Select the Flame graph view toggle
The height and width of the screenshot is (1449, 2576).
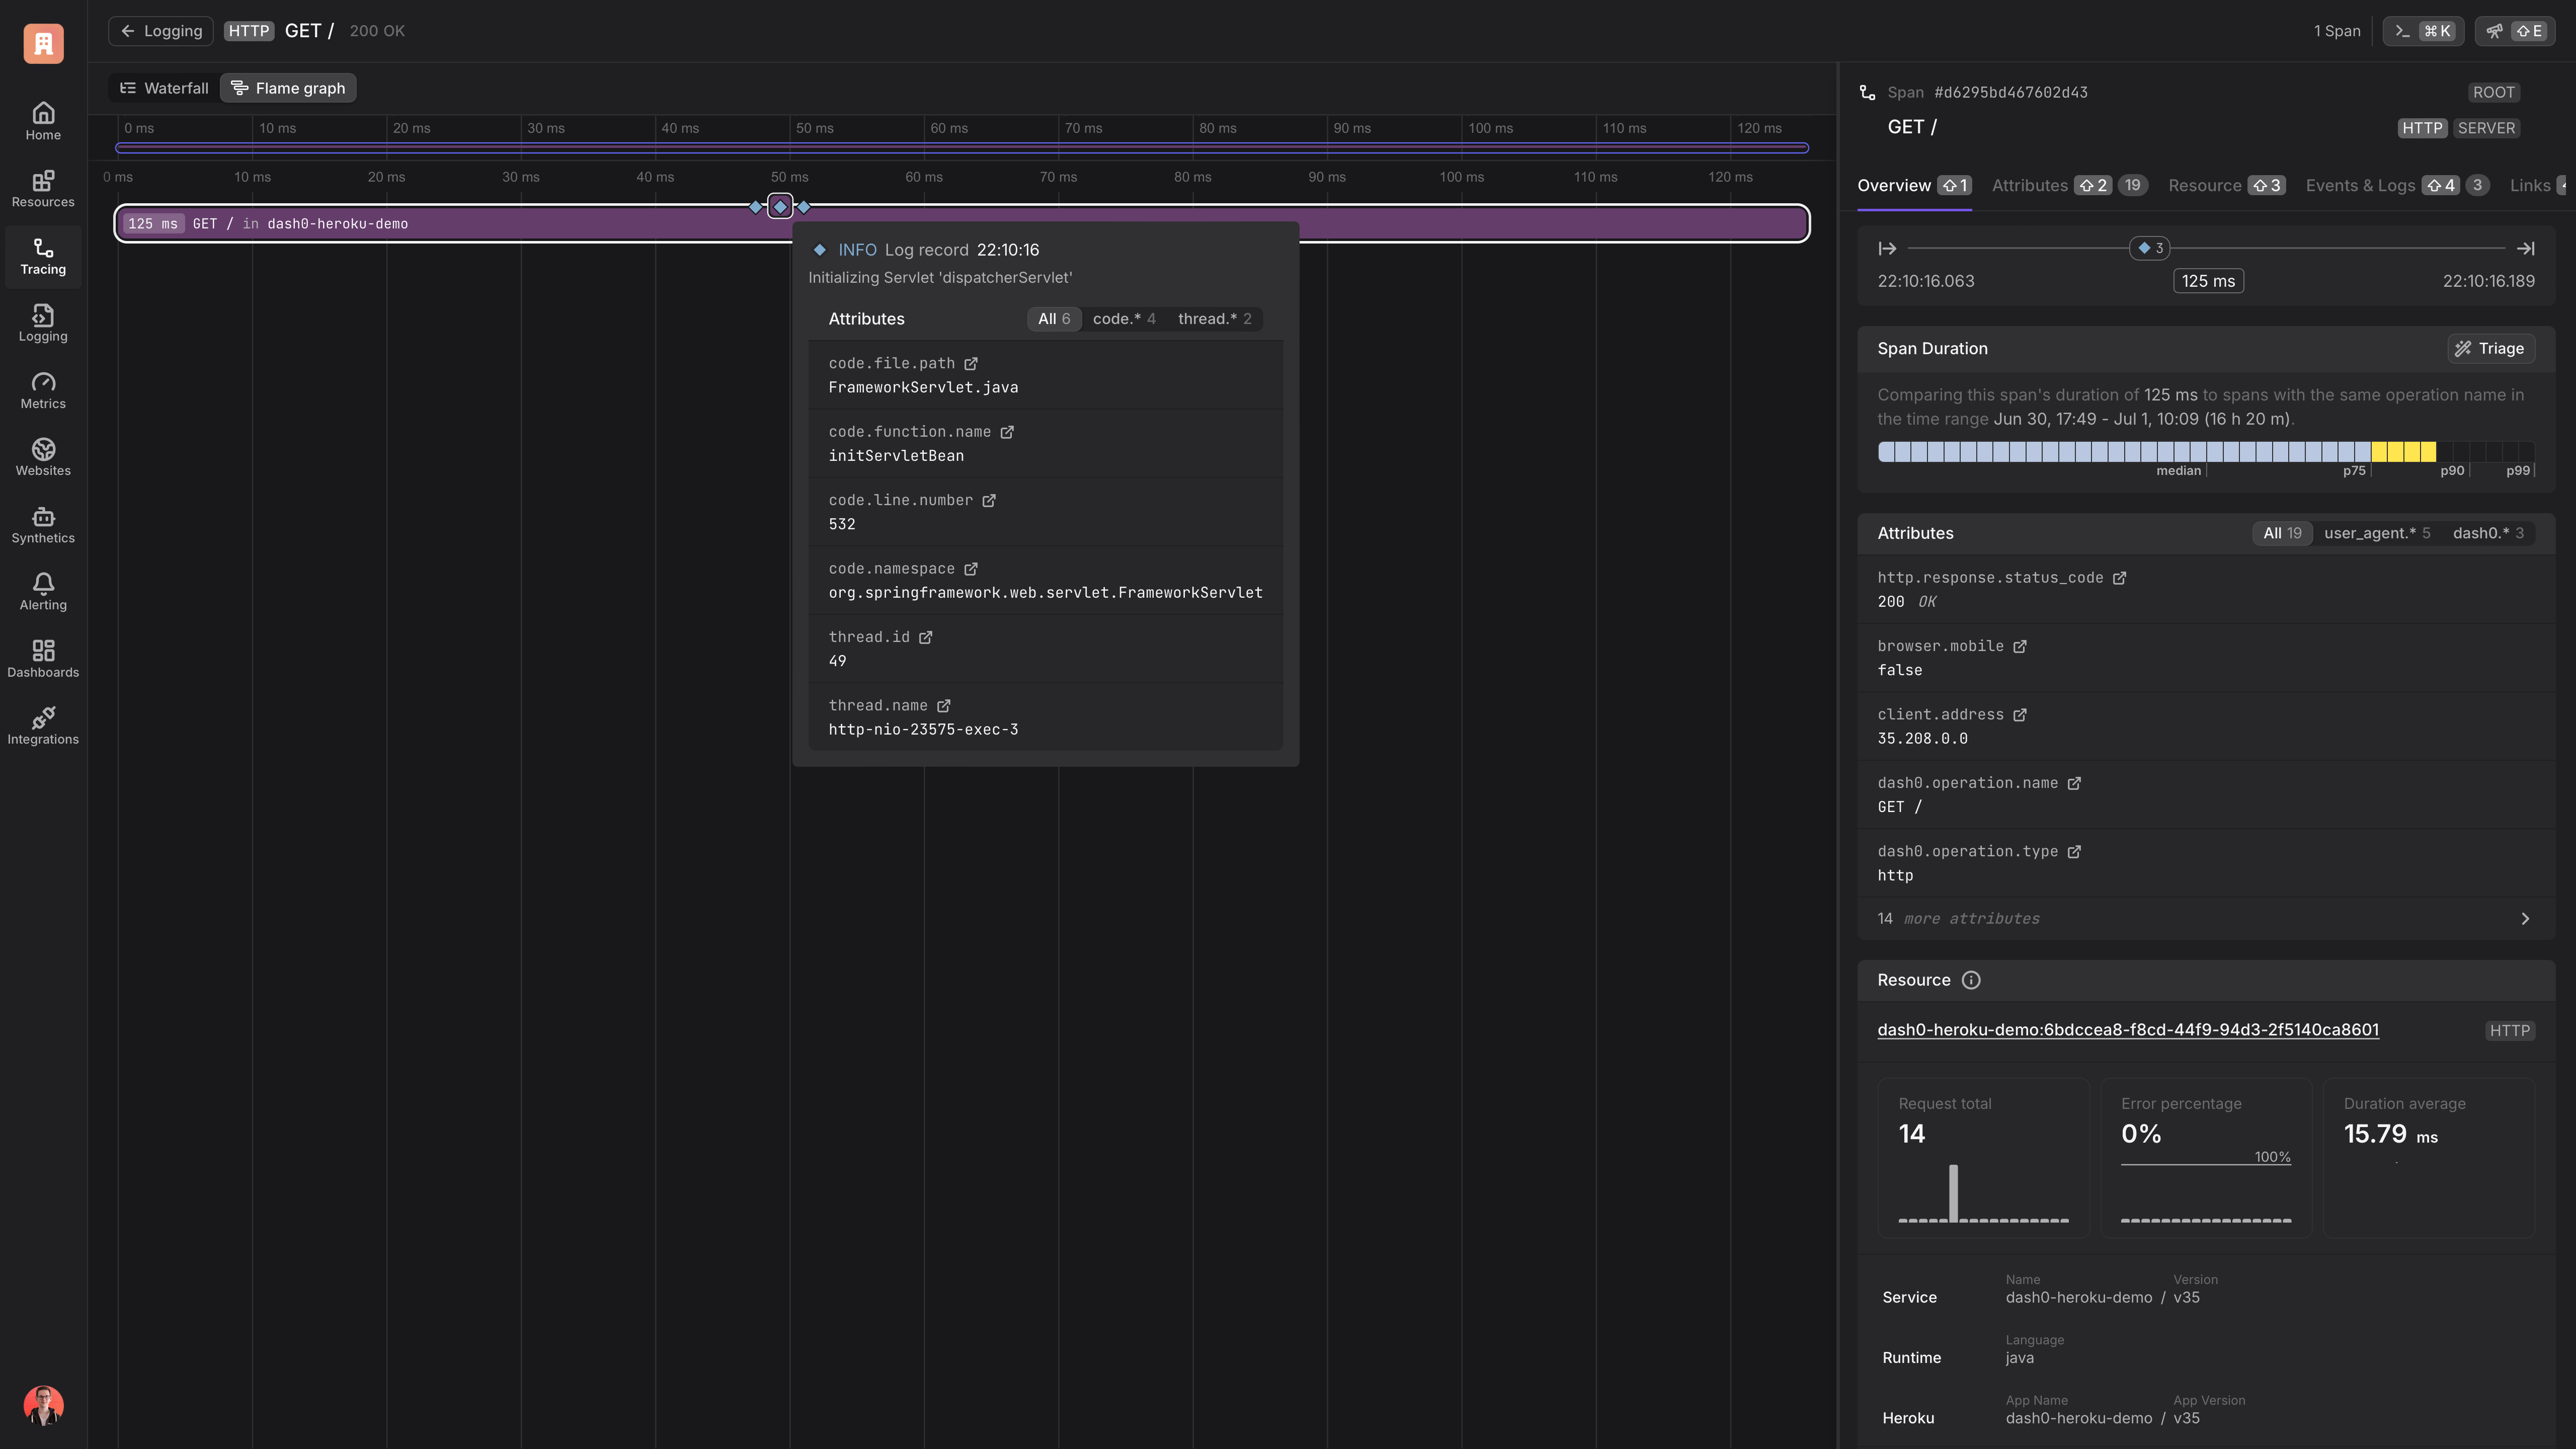tap(288, 88)
